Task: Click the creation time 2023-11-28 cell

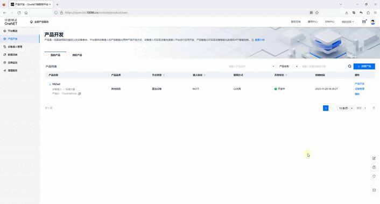Action: click(326, 89)
